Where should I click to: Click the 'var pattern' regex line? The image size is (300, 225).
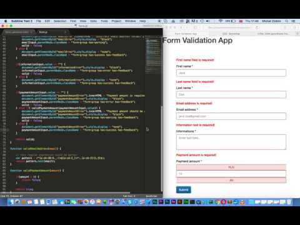(60, 158)
